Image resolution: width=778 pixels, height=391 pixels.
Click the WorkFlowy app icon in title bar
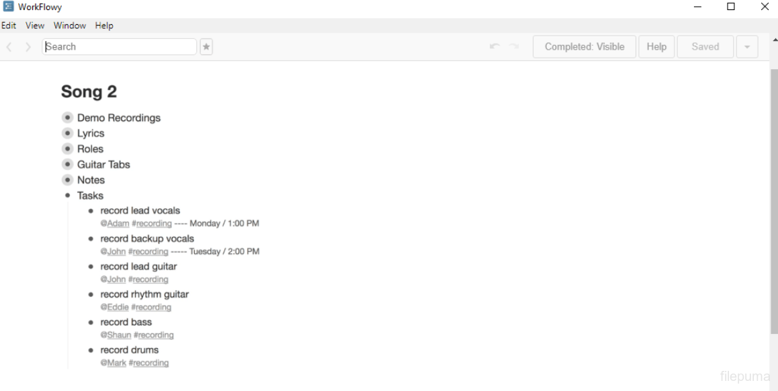pos(9,7)
